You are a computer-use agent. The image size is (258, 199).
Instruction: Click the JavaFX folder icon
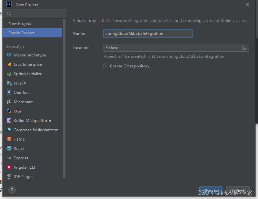point(9,83)
